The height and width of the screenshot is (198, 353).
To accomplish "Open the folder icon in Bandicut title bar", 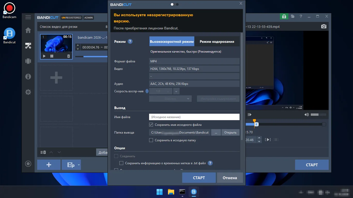I will [293, 16].
